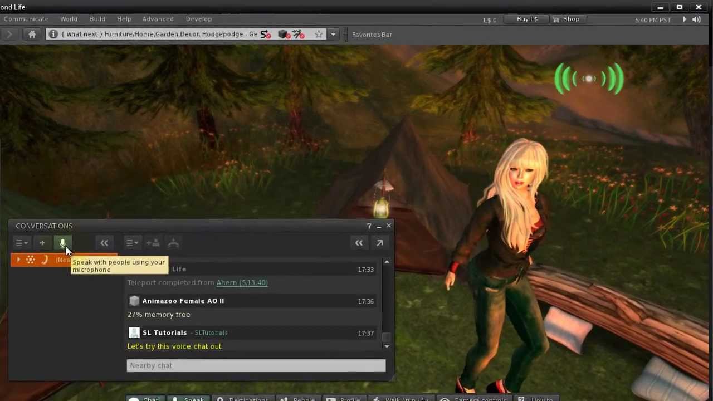Add this location to favorites with the star
Screen dimensions: 713x401
coord(319,35)
